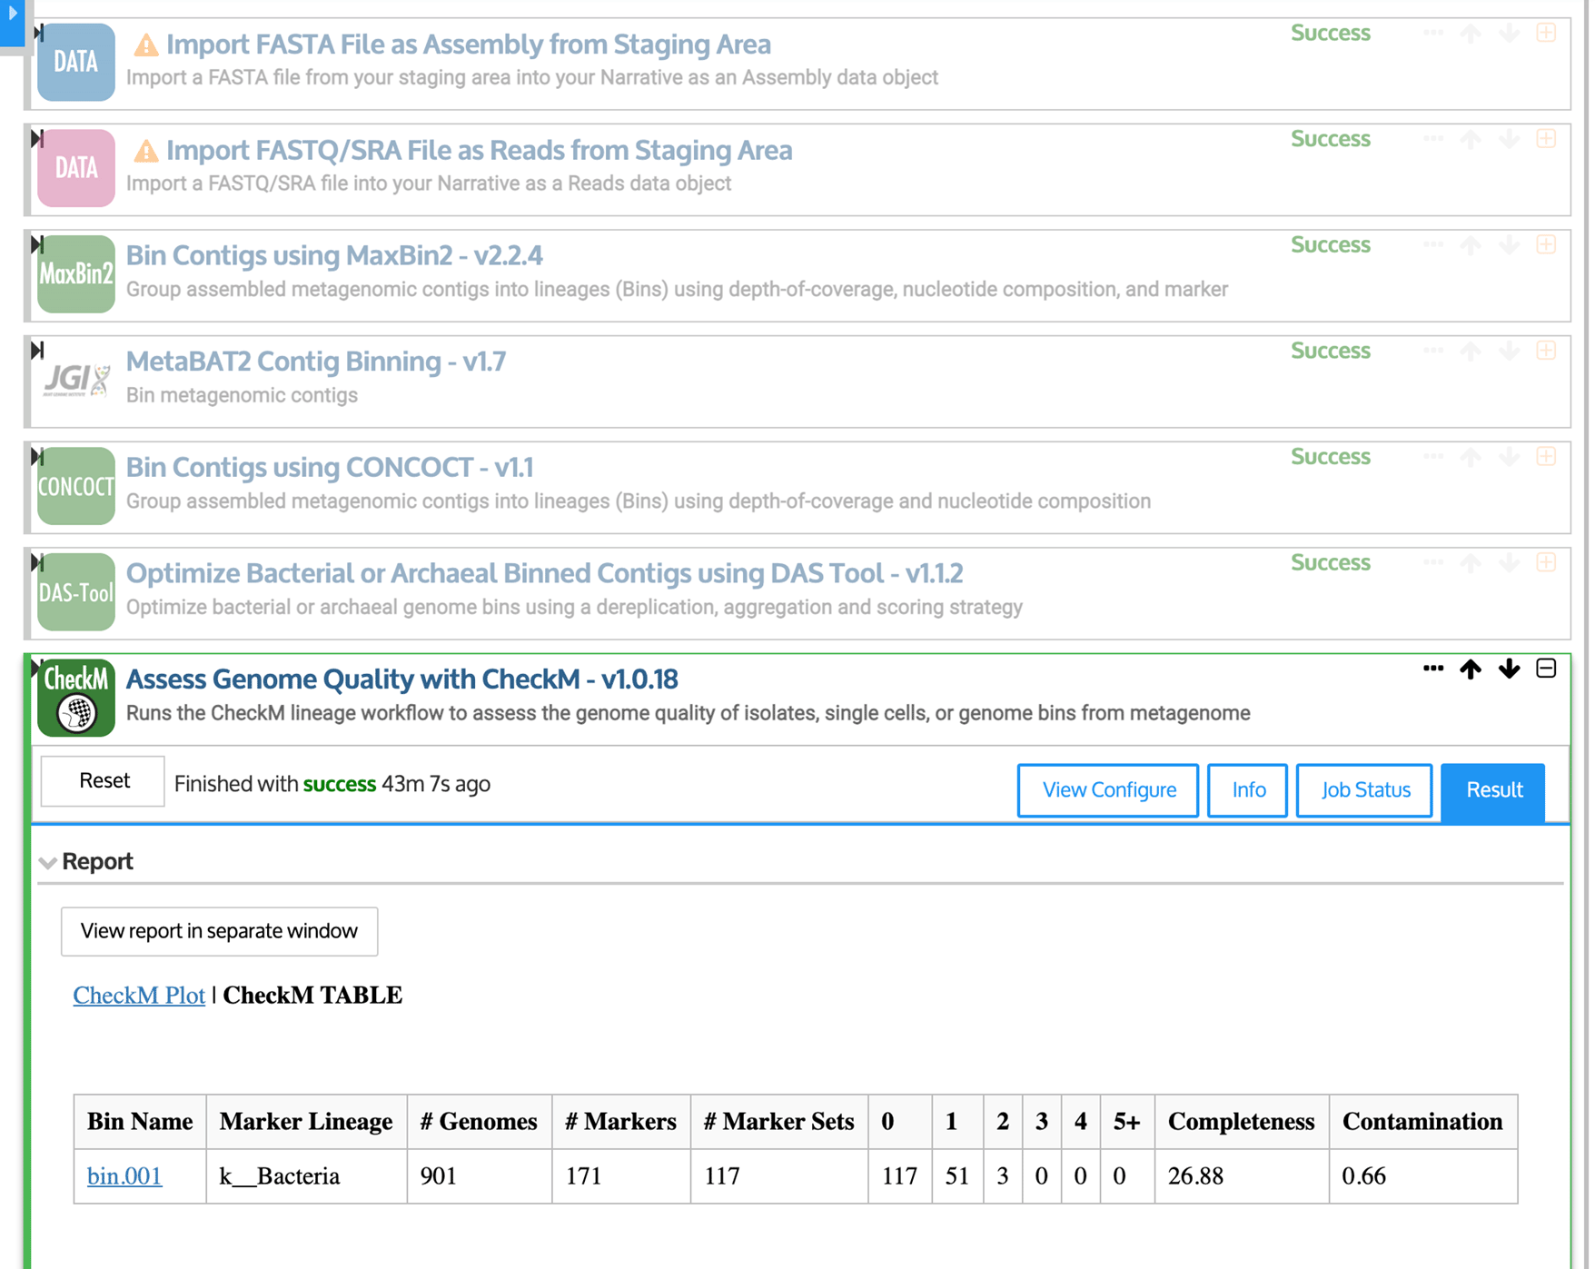Click View report in separate window
The width and height of the screenshot is (1595, 1269).
tap(219, 931)
